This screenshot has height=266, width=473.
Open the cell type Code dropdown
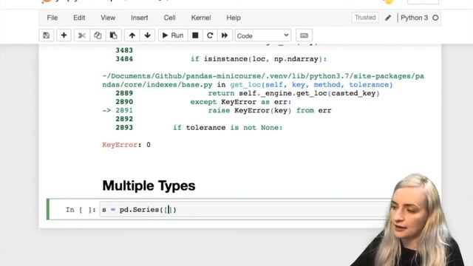pos(263,35)
